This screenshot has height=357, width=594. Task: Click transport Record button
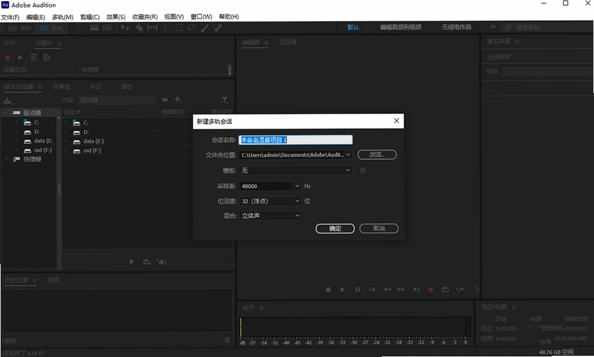point(431,289)
